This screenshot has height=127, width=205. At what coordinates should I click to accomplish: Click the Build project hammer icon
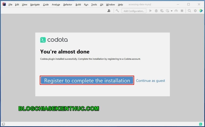(x=117, y=11)
